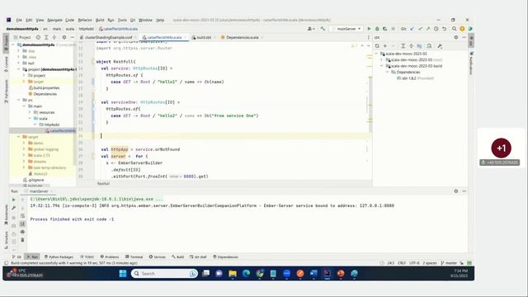This screenshot has height=297, width=528.
Task: Click taskbar Search input field
Action: [x=164, y=273]
